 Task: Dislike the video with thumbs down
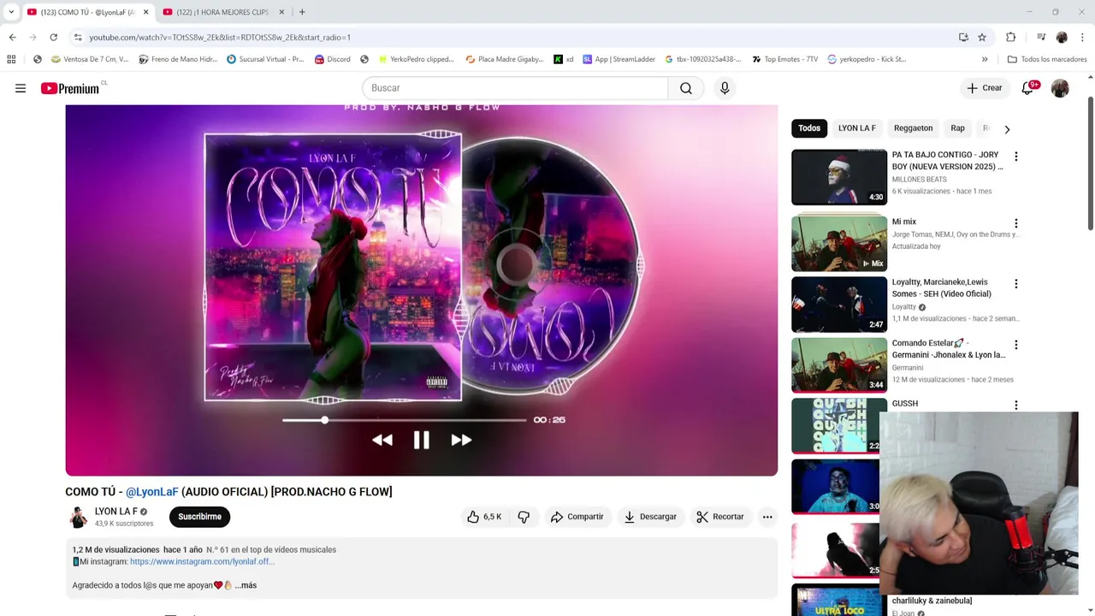click(524, 517)
